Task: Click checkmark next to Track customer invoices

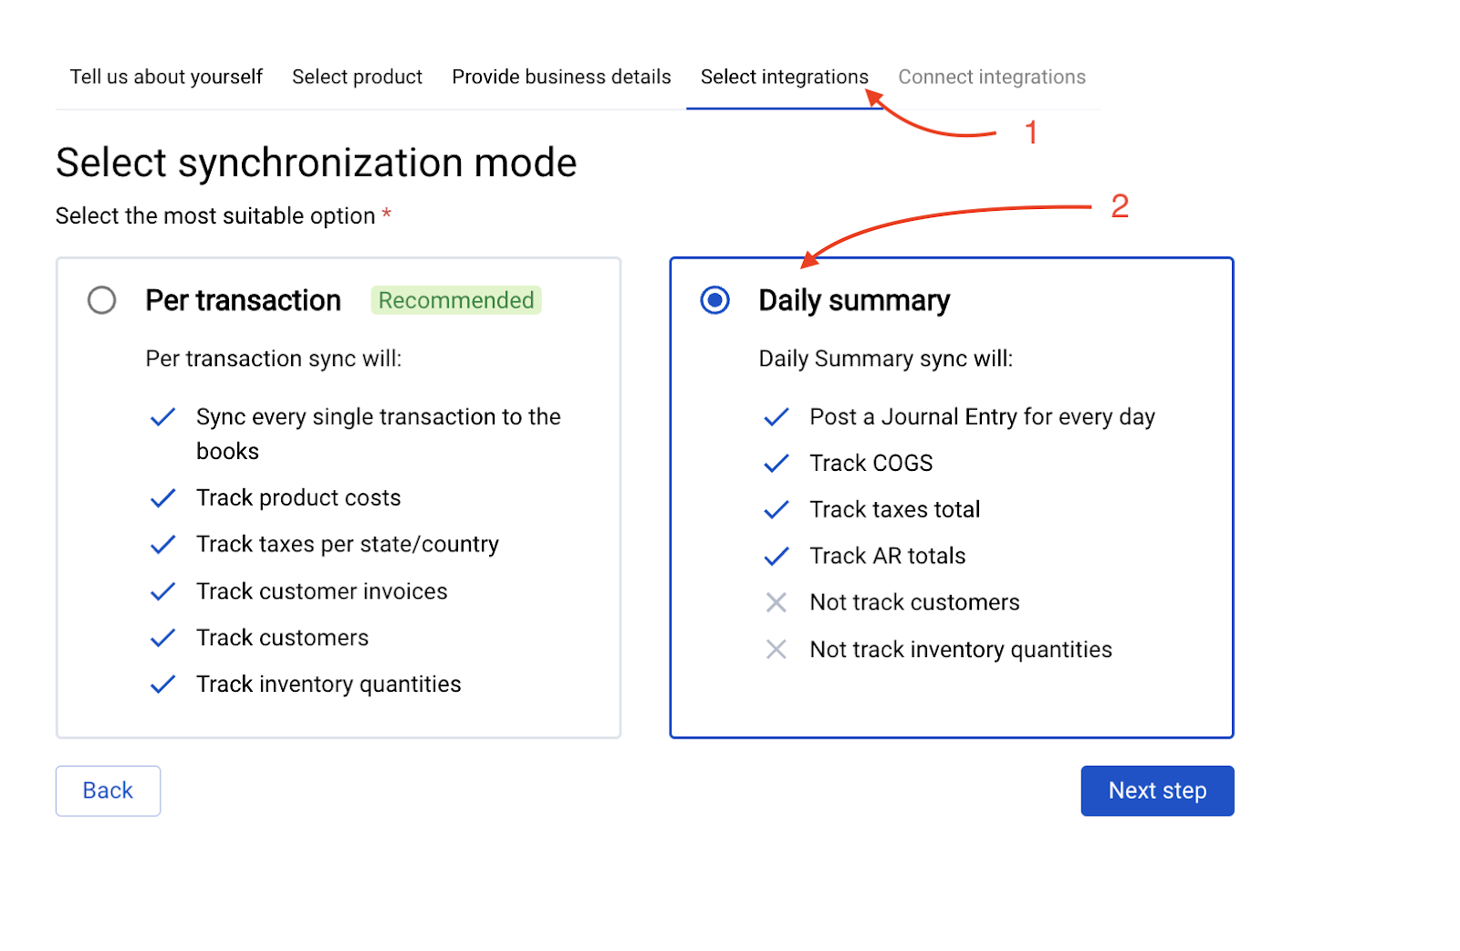Action: click(x=162, y=591)
